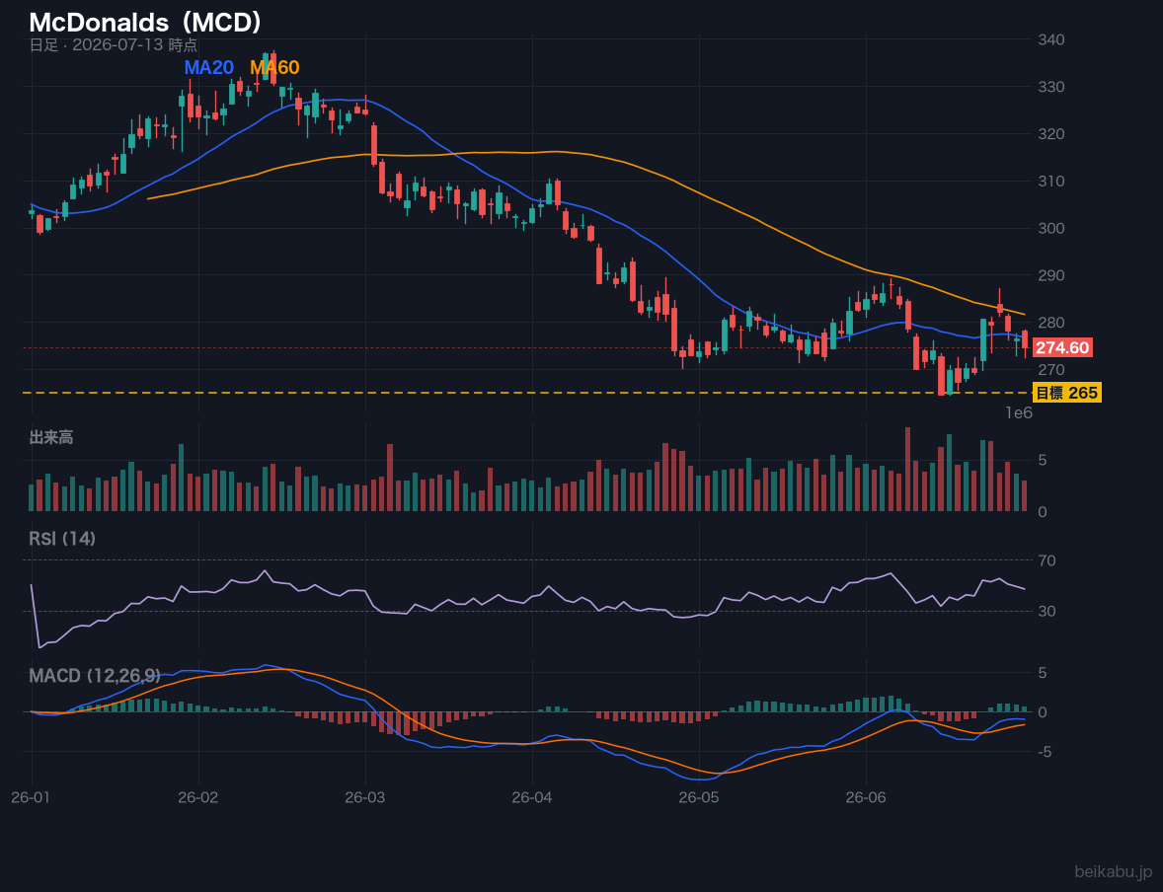This screenshot has width=1163, height=892.
Task: Select the MA20 legend label
Action: (x=208, y=67)
